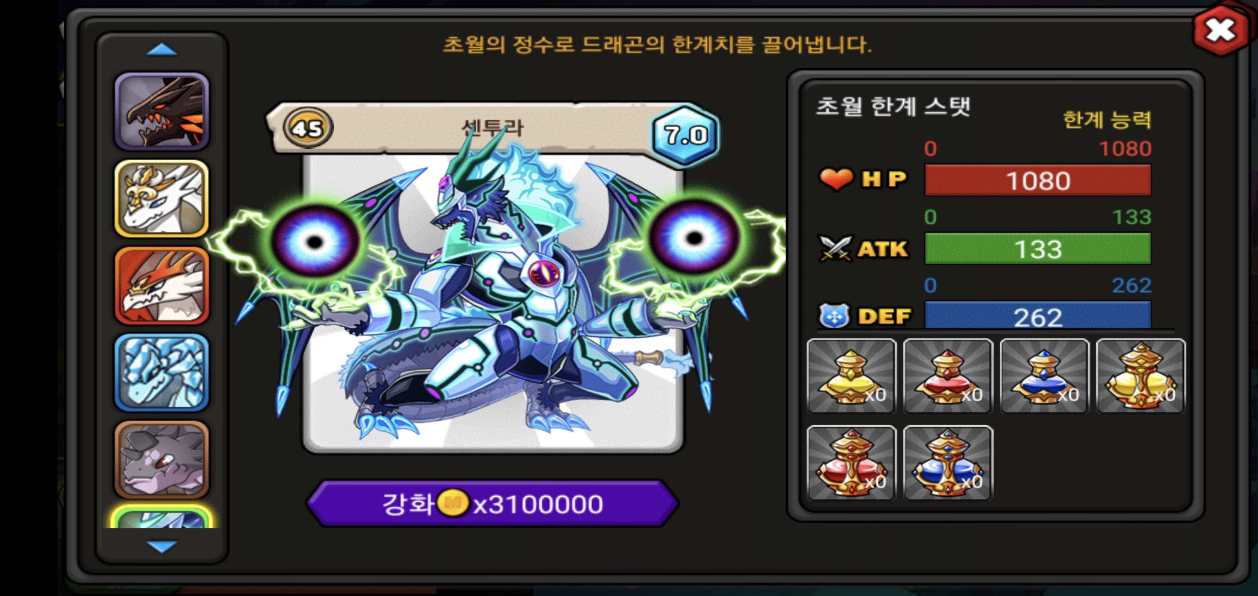Click the green ATK bar showing 133
The width and height of the screenshot is (1258, 596).
click(x=1038, y=249)
